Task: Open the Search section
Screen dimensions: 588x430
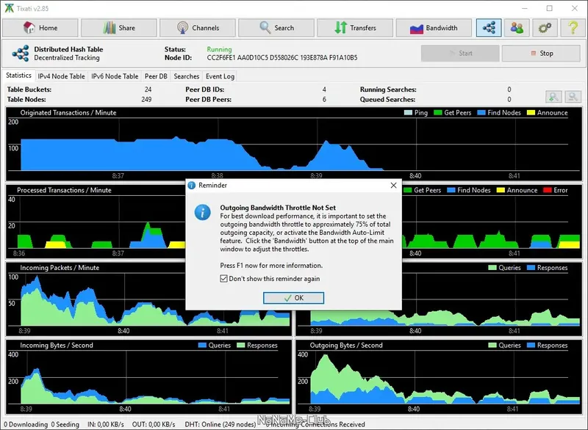Action: 276,28
